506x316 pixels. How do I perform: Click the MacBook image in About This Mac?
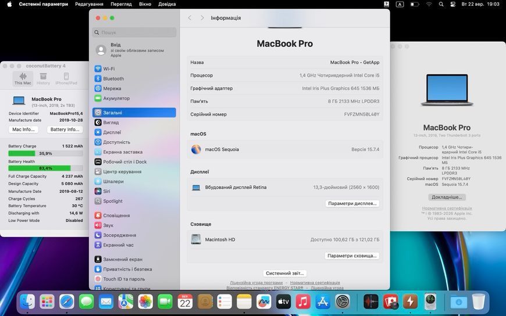click(x=447, y=90)
